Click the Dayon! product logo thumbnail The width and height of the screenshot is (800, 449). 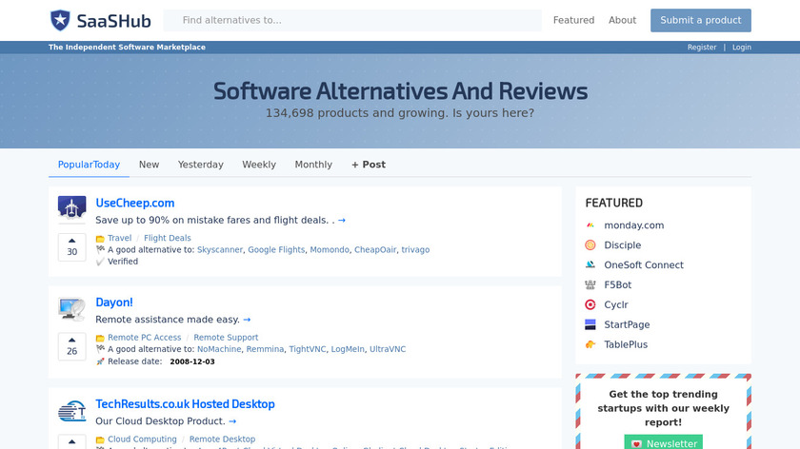click(71, 308)
